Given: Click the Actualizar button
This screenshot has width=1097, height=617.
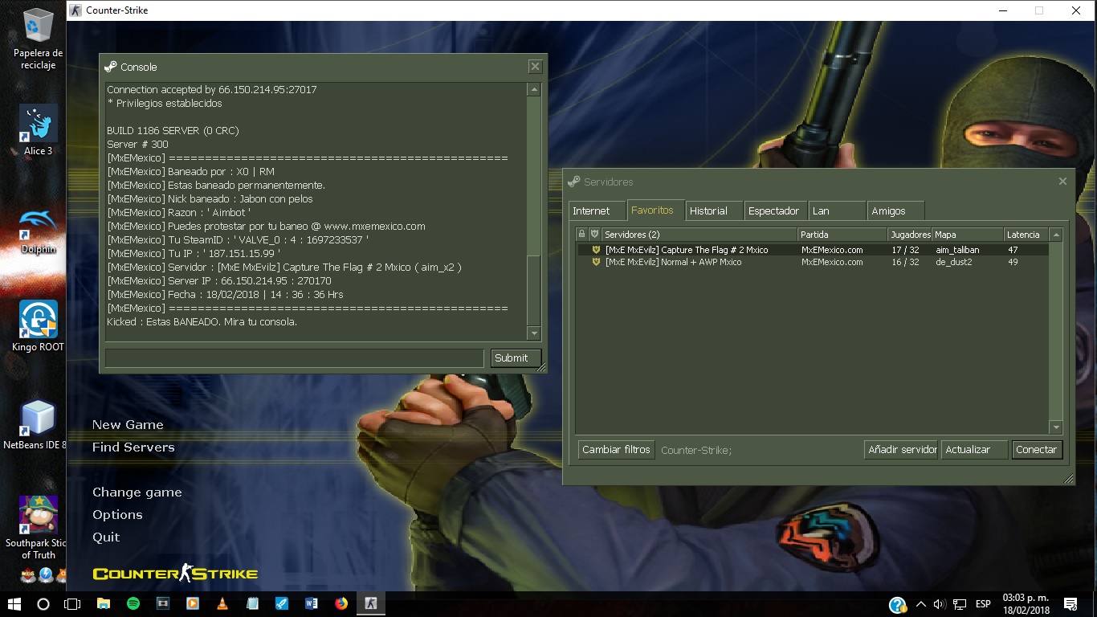Looking at the screenshot, I should click(x=974, y=450).
